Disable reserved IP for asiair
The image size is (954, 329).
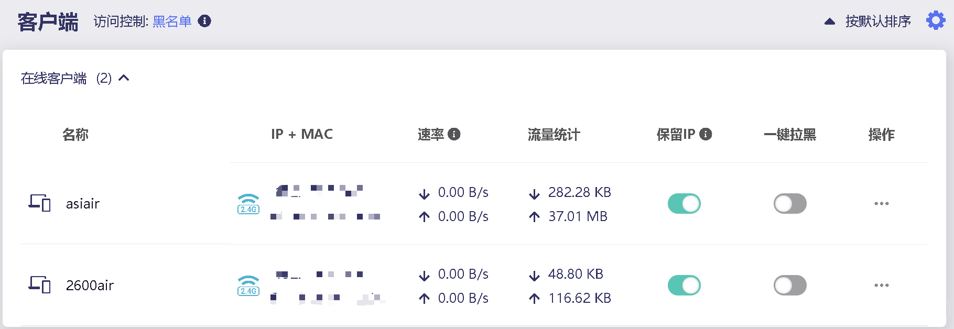(x=684, y=204)
